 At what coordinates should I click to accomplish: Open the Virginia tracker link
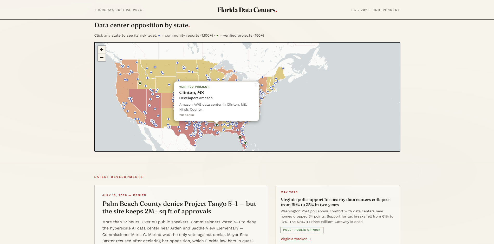(x=296, y=239)
